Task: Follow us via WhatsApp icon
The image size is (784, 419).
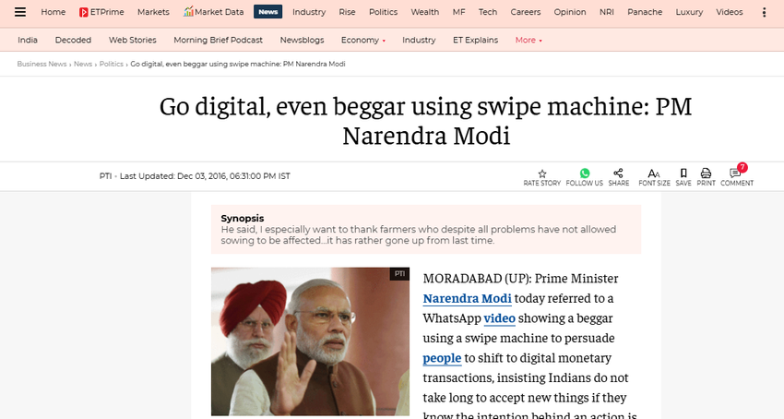Action: click(585, 174)
